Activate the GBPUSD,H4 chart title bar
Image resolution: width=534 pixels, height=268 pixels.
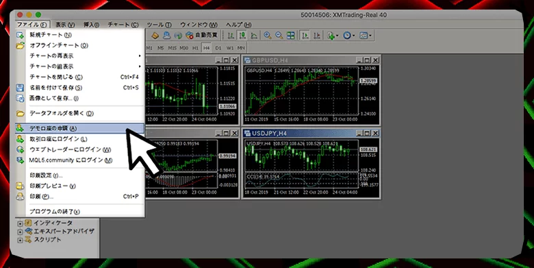pos(311,60)
